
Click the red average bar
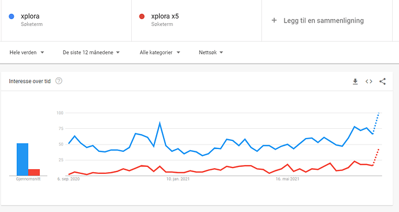34,172
